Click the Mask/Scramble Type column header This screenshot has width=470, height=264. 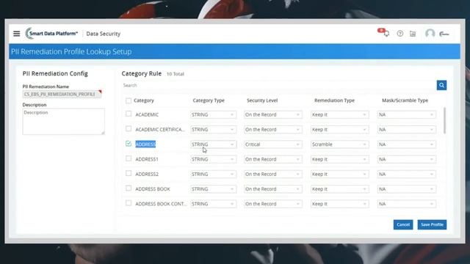405,100
